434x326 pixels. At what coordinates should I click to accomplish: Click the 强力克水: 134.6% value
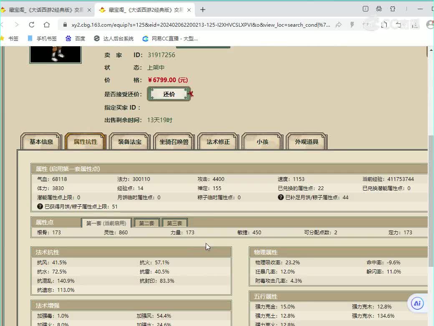click(x=373, y=316)
